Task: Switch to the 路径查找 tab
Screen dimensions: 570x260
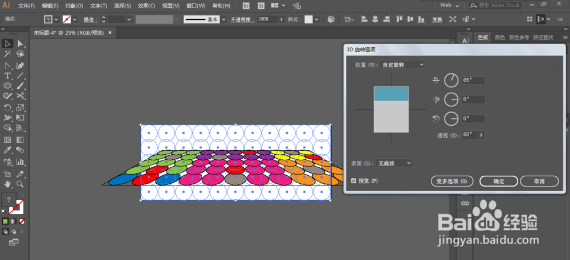Action: pyautogui.click(x=543, y=38)
